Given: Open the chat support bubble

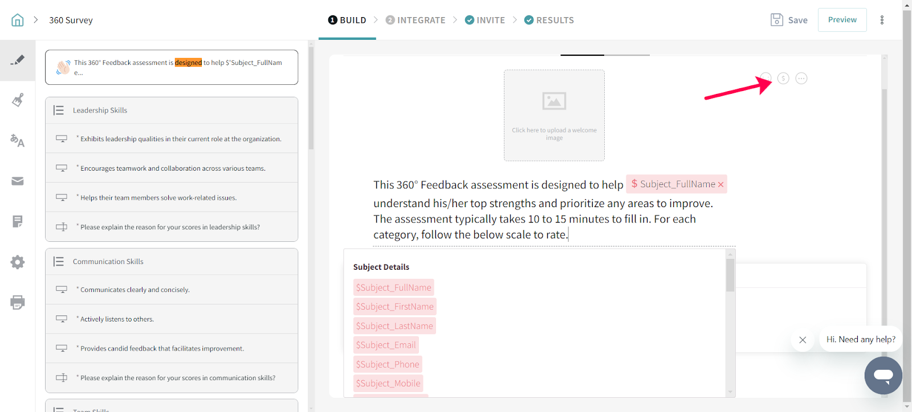Looking at the screenshot, I should click(883, 376).
